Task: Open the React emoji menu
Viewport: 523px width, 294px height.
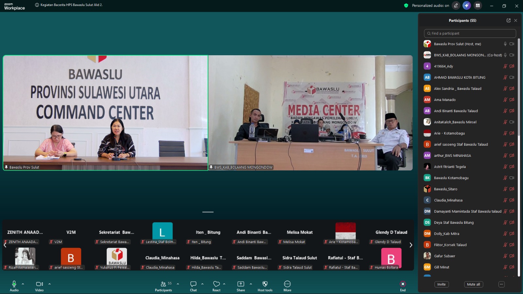Action: click(x=216, y=286)
